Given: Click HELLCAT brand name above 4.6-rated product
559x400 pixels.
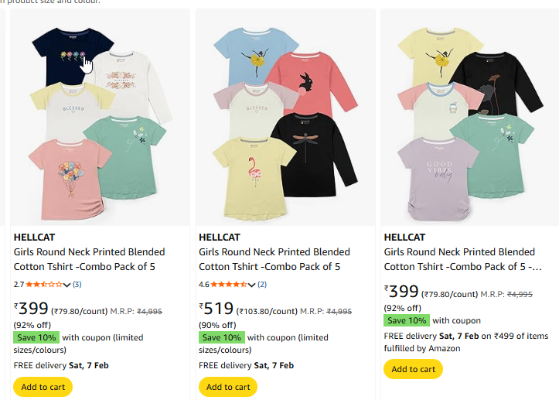Looking at the screenshot, I should 220,237.
